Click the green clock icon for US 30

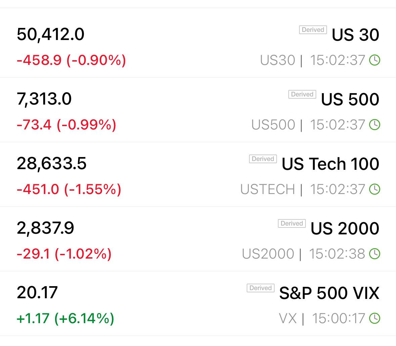click(375, 60)
